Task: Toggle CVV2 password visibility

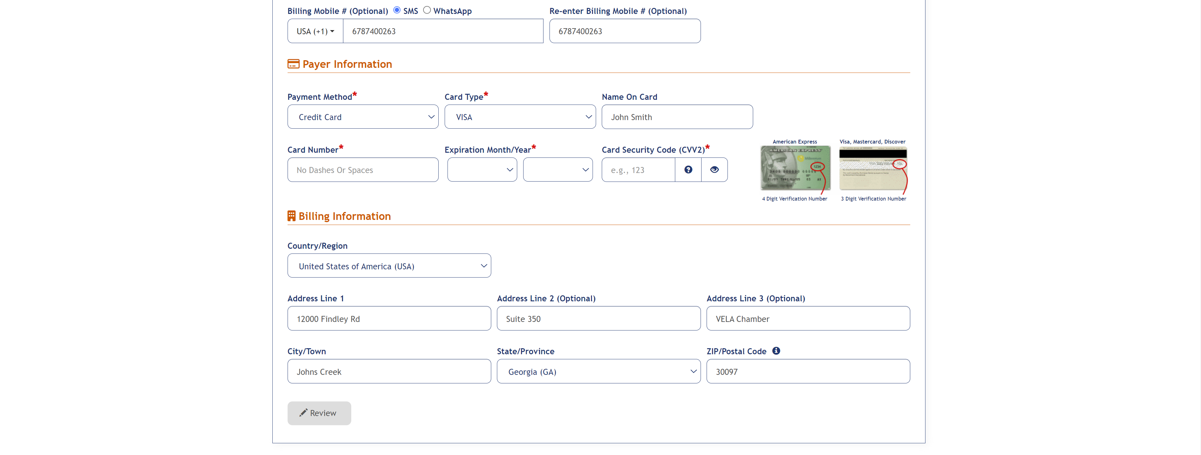Action: pos(714,169)
